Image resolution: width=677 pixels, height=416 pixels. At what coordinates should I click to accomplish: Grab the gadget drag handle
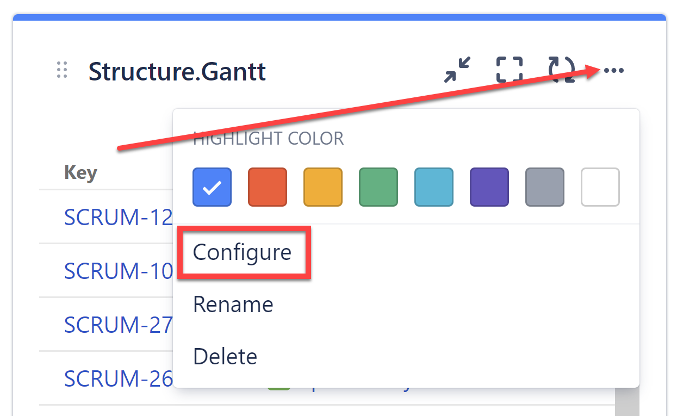(61, 70)
